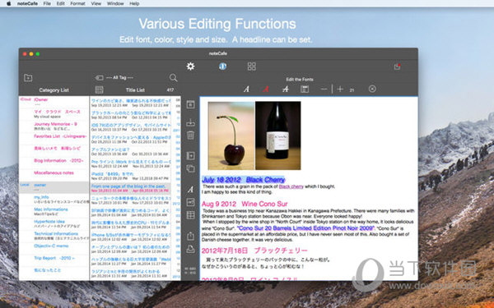Decrease font size with minus button
Image resolution: width=494 pixels, height=308 pixels.
324,90
